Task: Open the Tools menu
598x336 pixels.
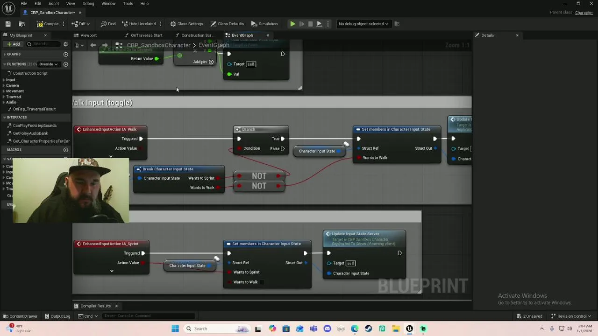Action: (x=128, y=4)
